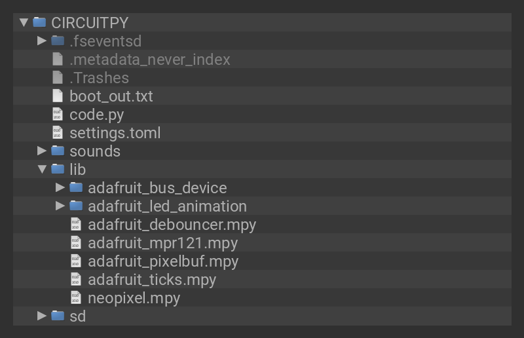
Task: Click the boot_out.txt document icon
Action: pos(58,96)
